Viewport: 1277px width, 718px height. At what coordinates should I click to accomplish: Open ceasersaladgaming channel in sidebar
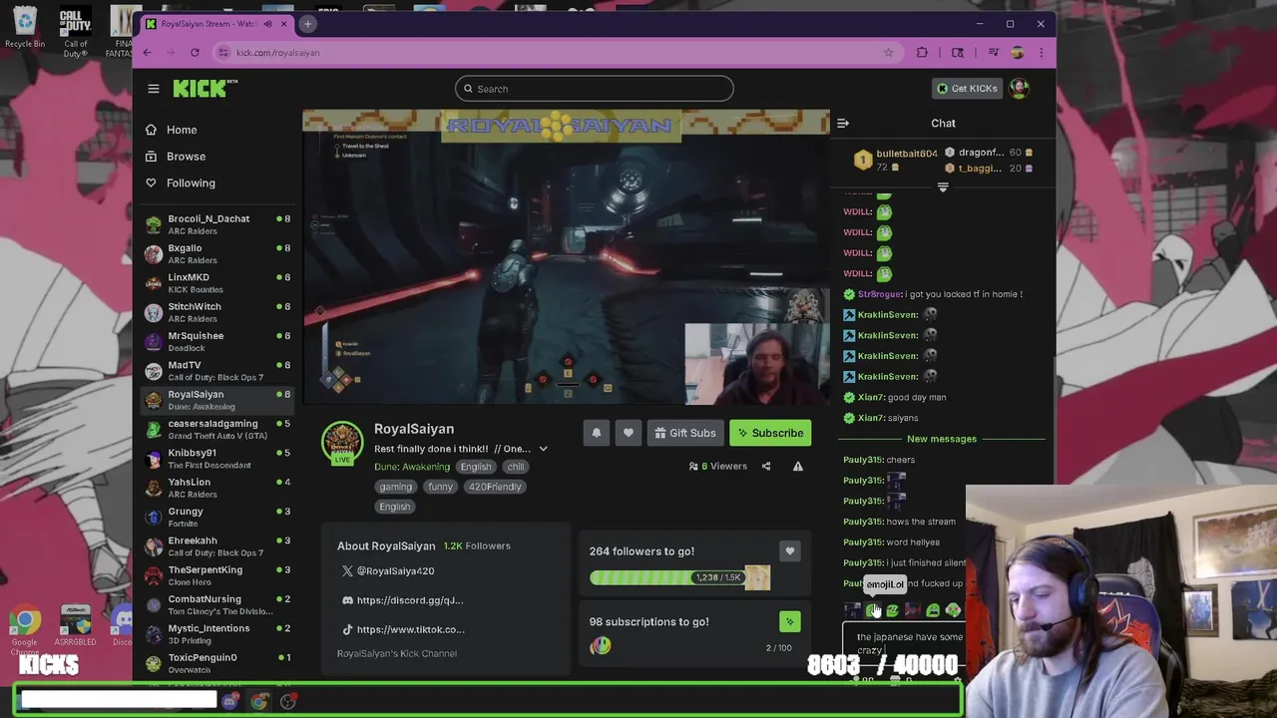click(217, 430)
